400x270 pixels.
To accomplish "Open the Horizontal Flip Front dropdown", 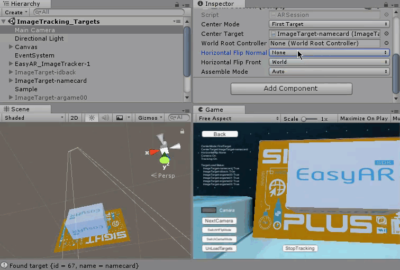I will pyautogui.click(x=329, y=62).
